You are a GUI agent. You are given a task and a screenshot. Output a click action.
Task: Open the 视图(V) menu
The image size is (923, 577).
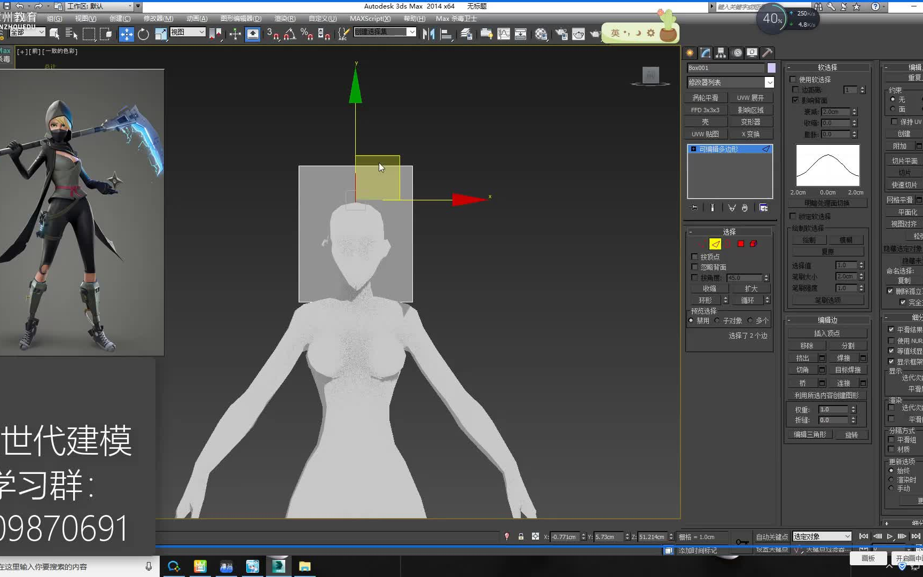85,18
